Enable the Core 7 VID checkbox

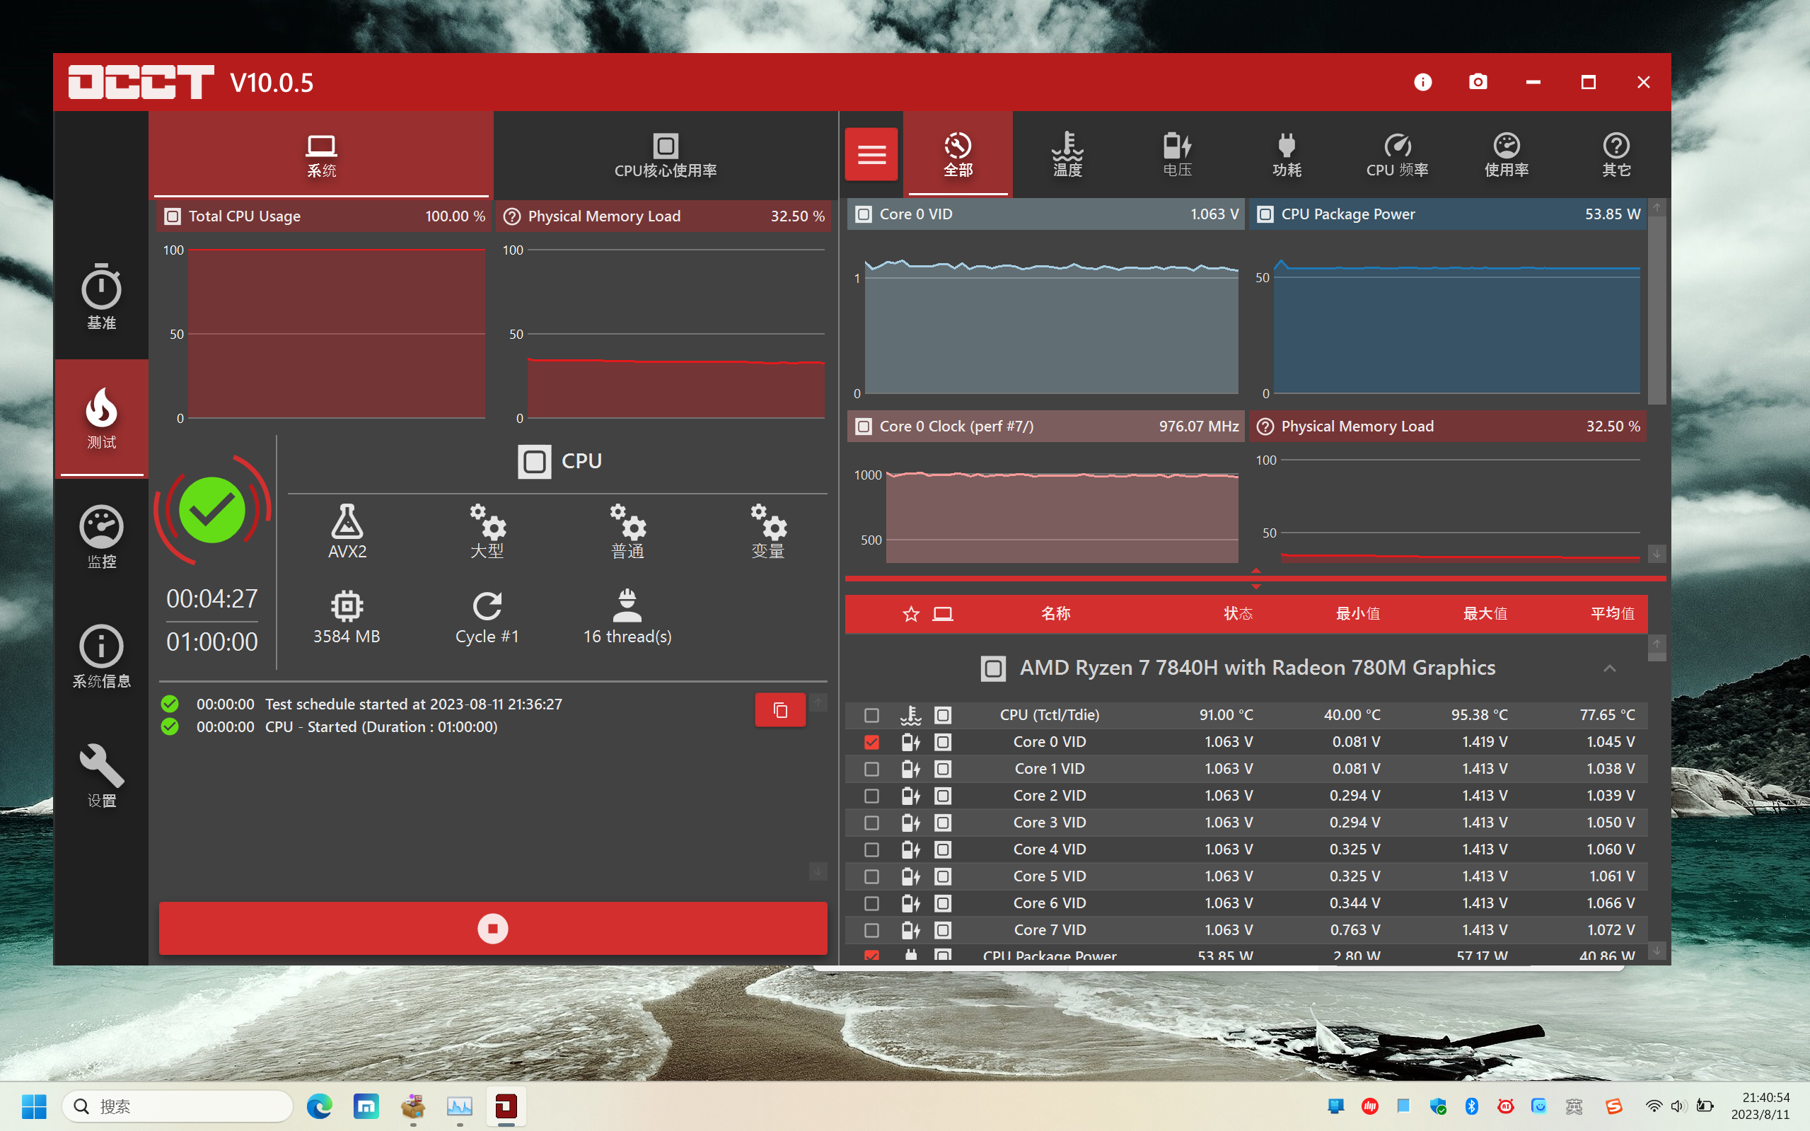tap(871, 931)
